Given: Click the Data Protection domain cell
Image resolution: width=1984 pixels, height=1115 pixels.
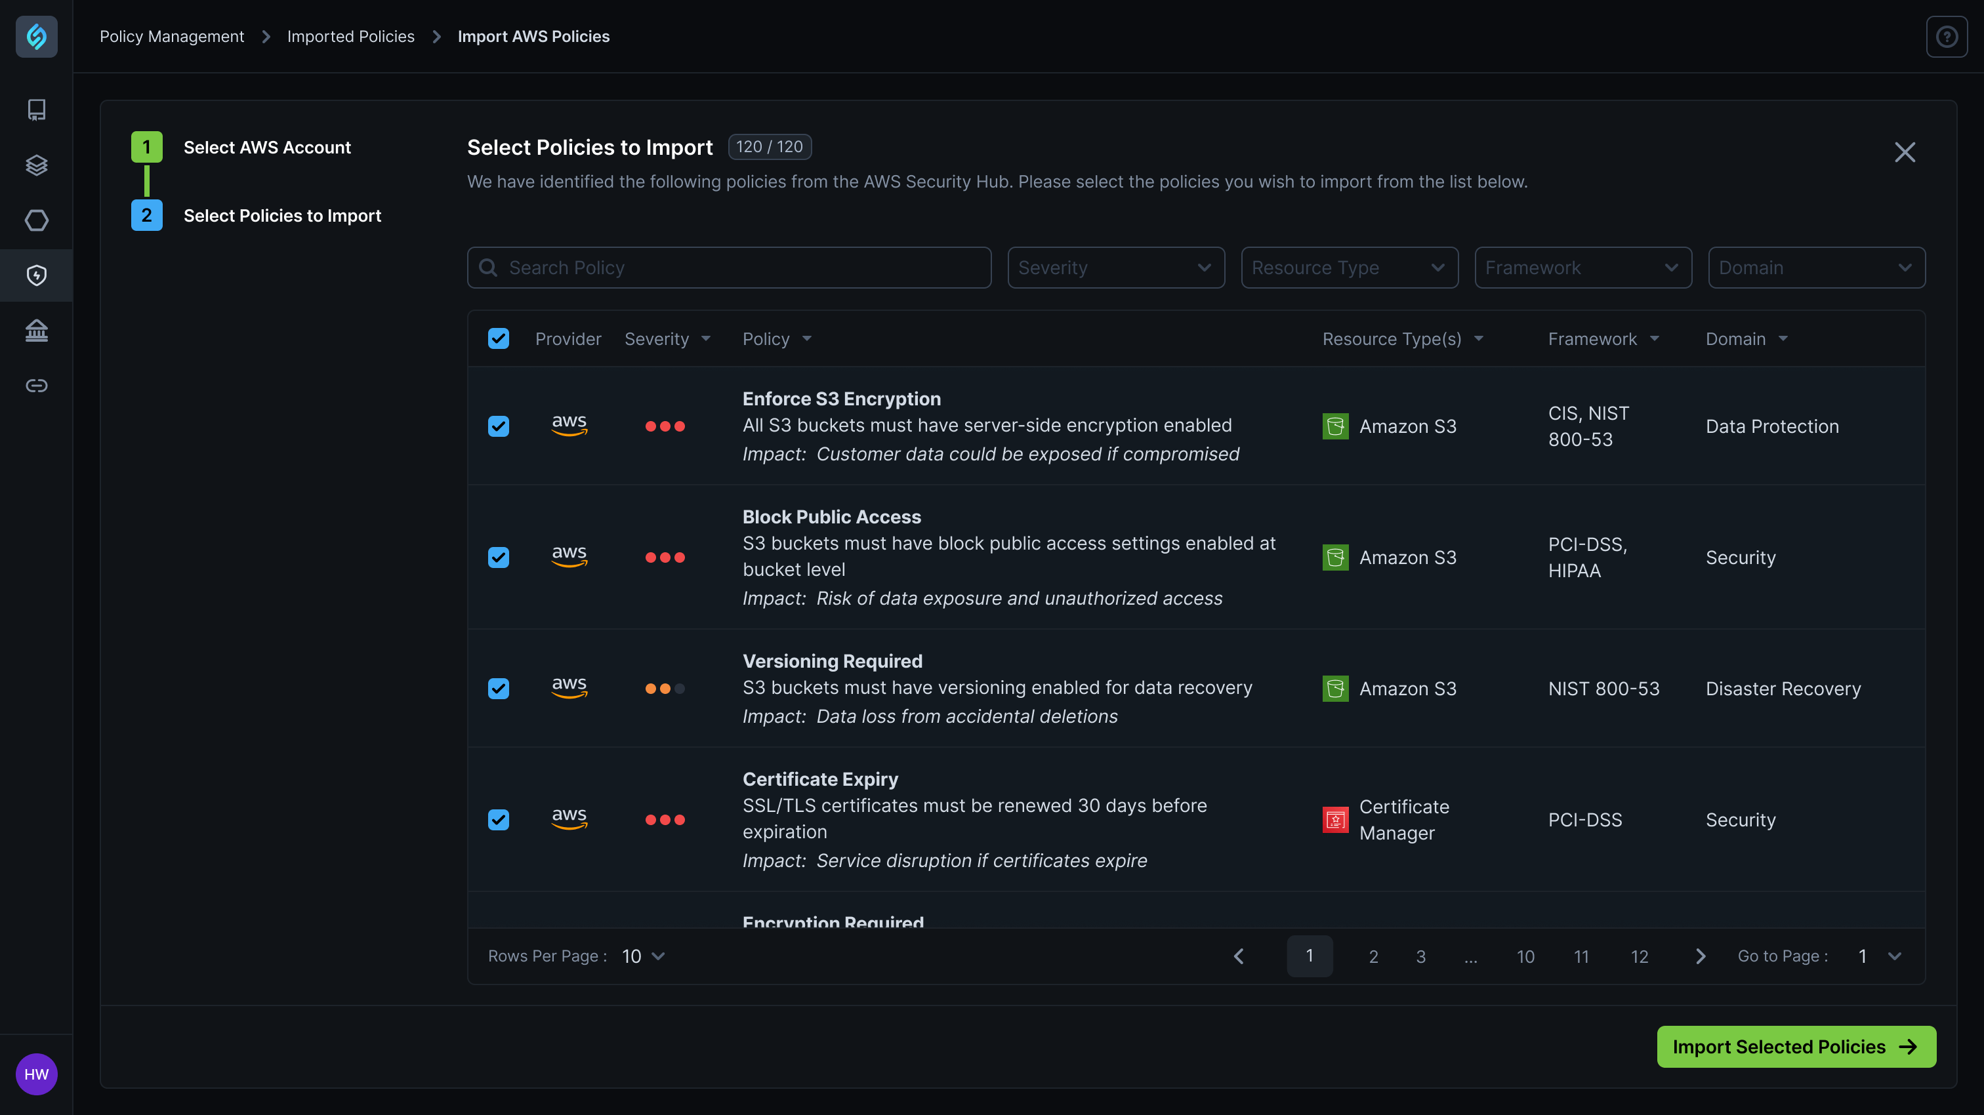Looking at the screenshot, I should (x=1772, y=426).
